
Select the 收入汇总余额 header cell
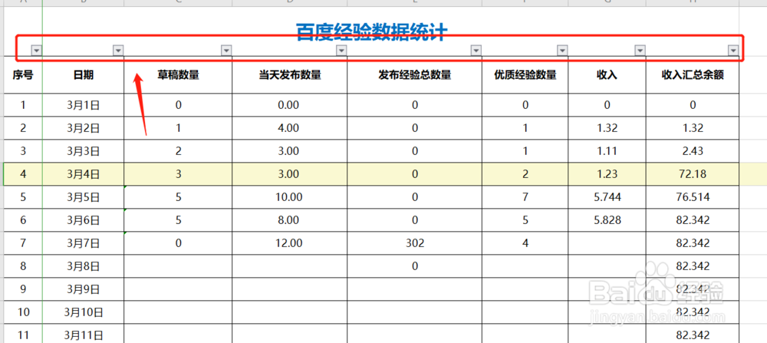coord(693,75)
